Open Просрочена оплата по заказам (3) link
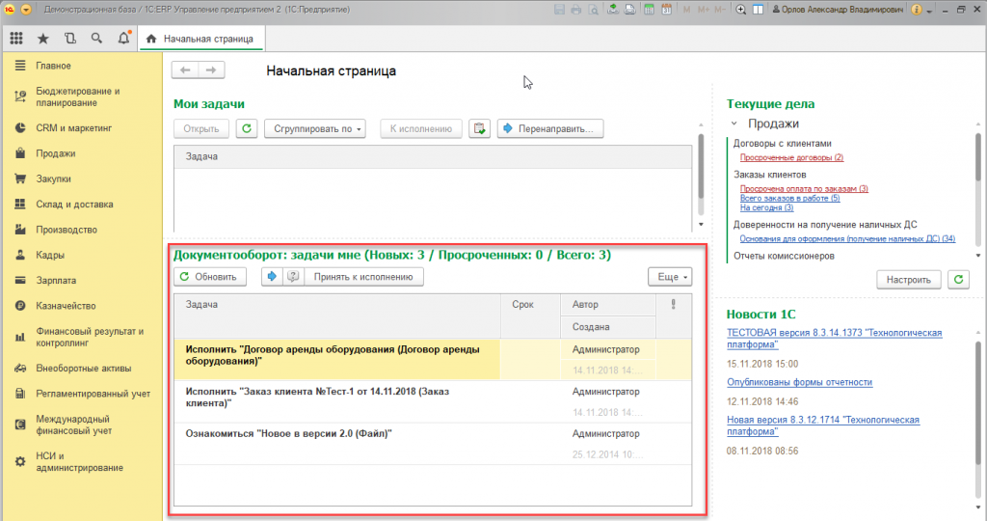 804,188
